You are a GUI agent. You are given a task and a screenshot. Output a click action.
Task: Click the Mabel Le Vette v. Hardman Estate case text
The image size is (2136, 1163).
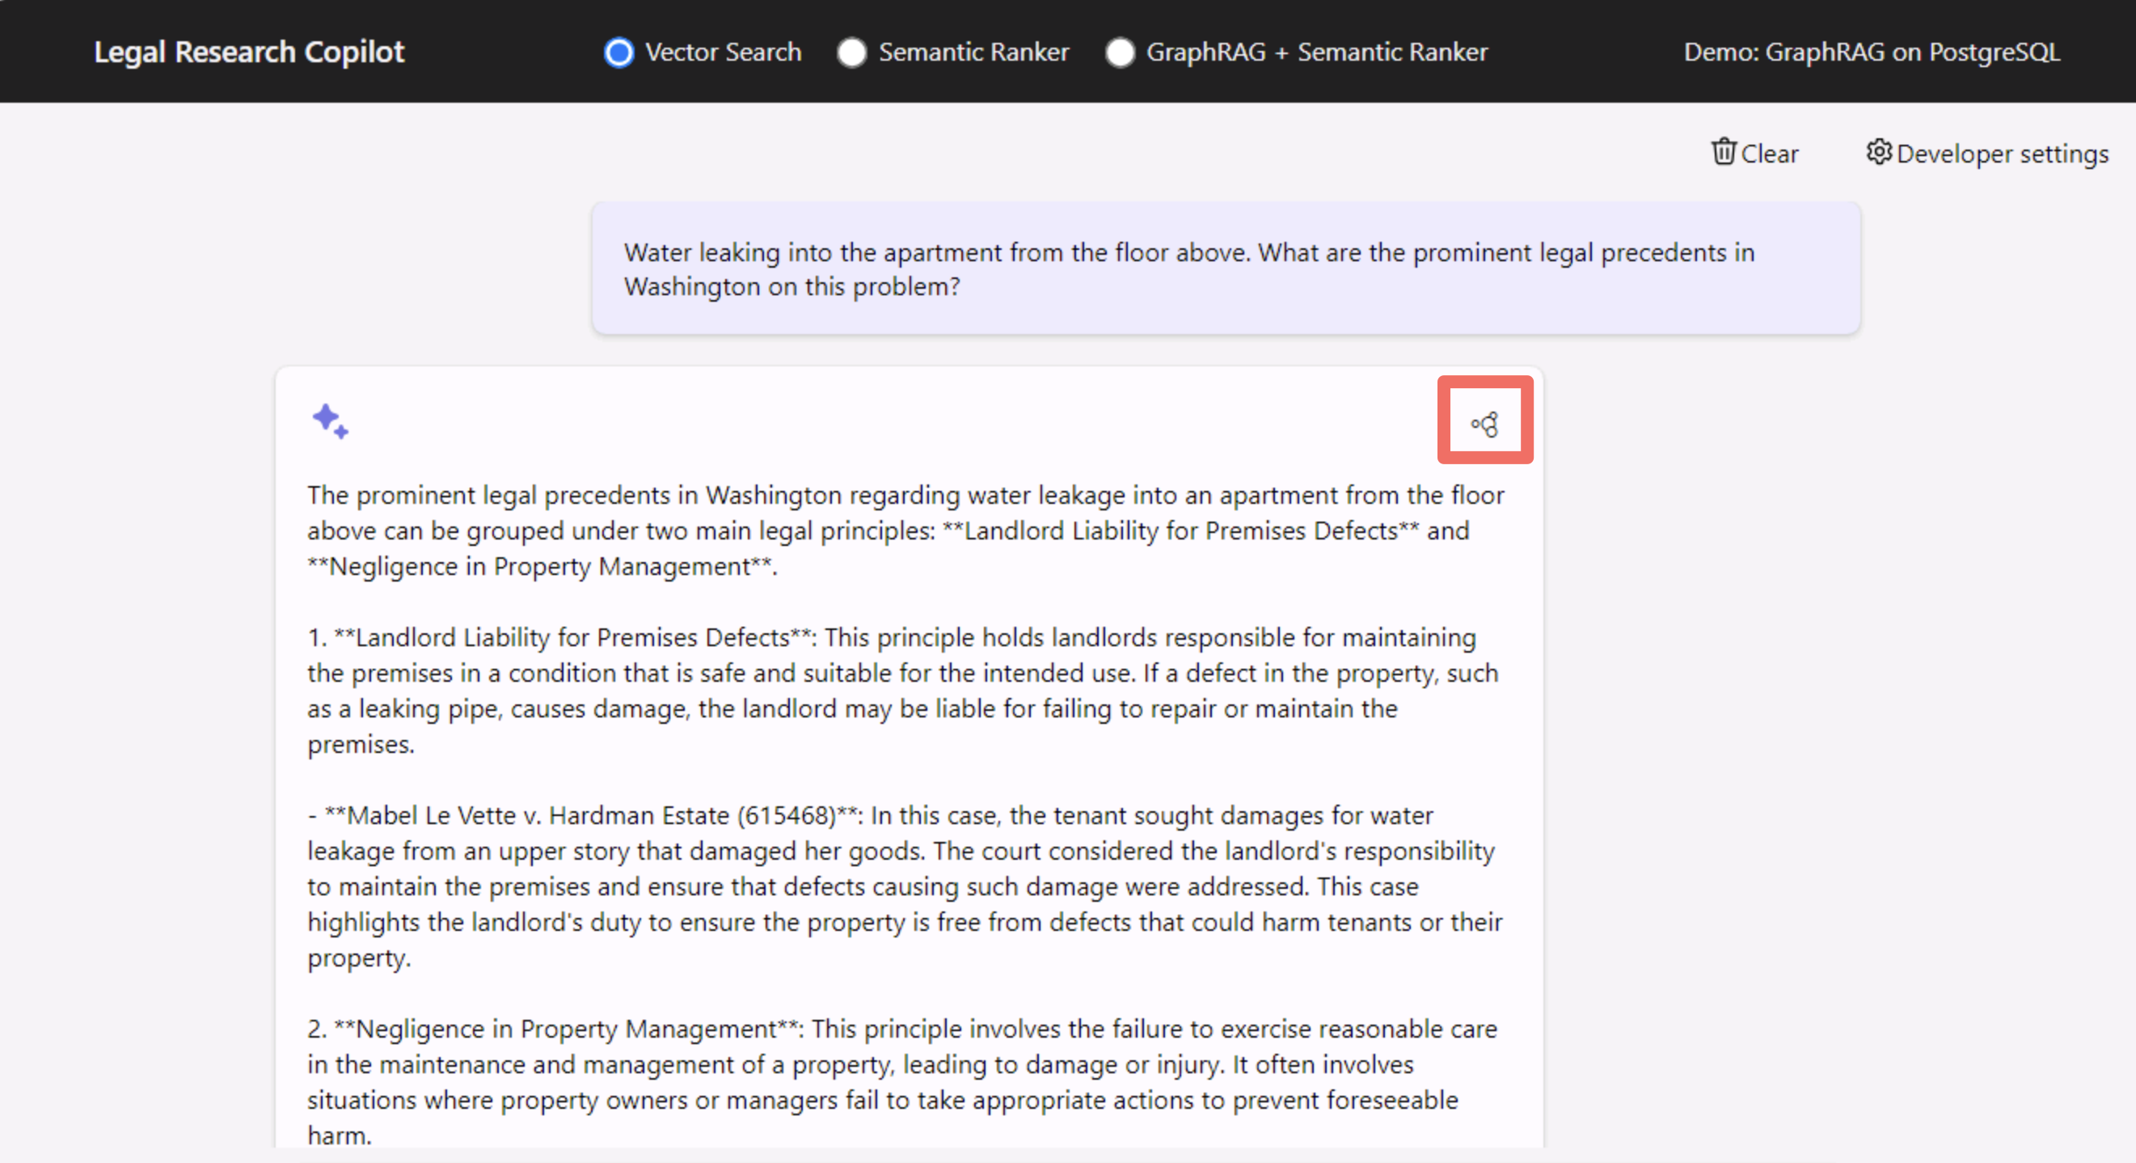pos(905,886)
